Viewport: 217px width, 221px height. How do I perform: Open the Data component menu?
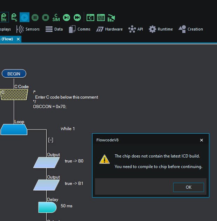click(54, 29)
